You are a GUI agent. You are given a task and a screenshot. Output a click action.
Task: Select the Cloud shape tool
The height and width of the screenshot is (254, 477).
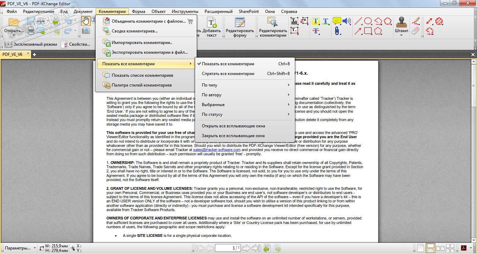coord(387,21)
